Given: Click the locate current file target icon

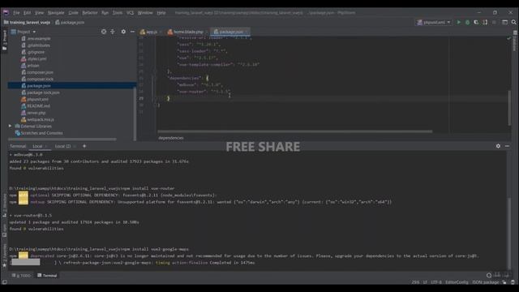Looking at the screenshot, I should tap(104, 32).
